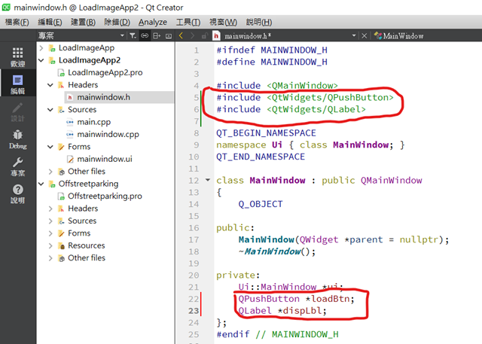Collapse the LoadImageApp2 project node

coord(42,60)
